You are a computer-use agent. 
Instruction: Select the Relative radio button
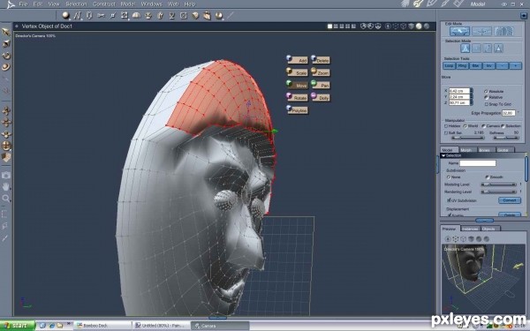[x=486, y=97]
